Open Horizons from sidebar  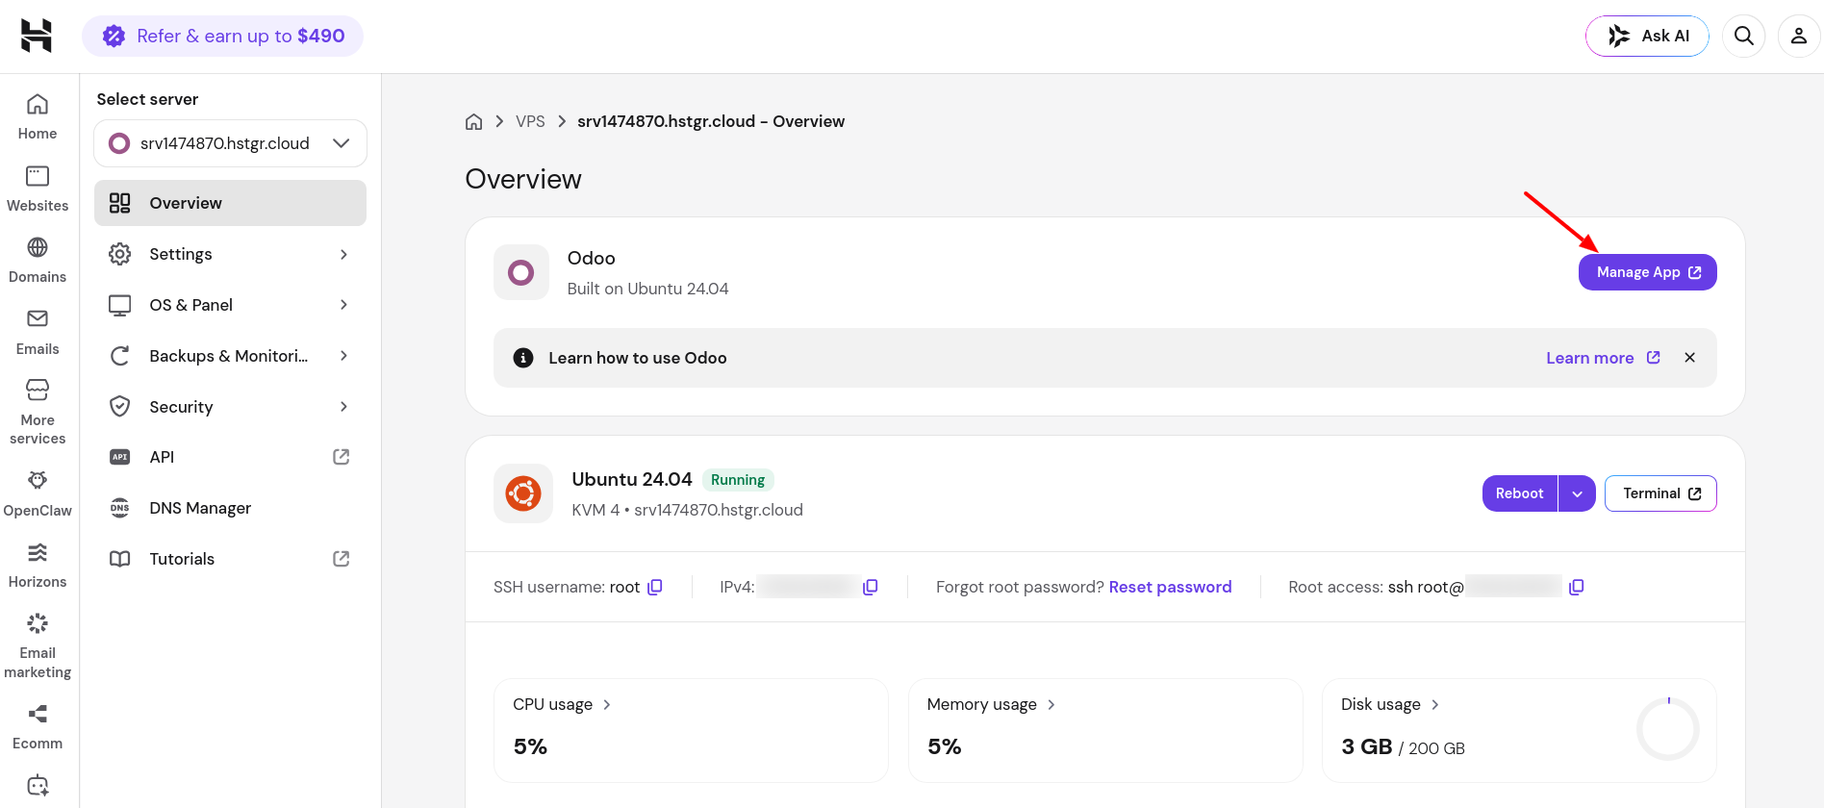pos(38,566)
